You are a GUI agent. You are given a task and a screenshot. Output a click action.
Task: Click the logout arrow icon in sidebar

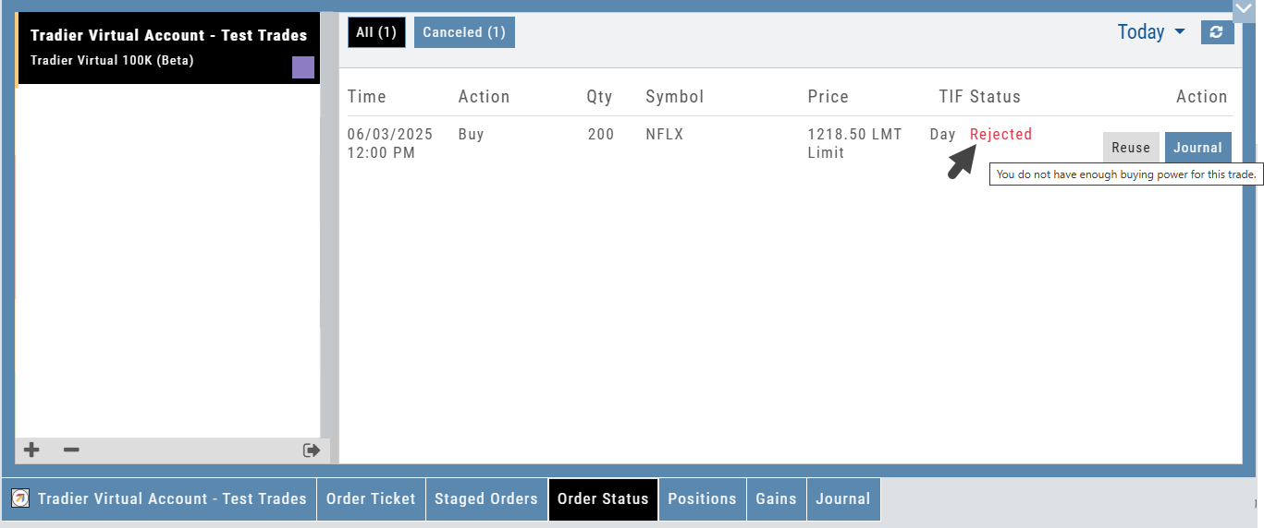coord(311,450)
